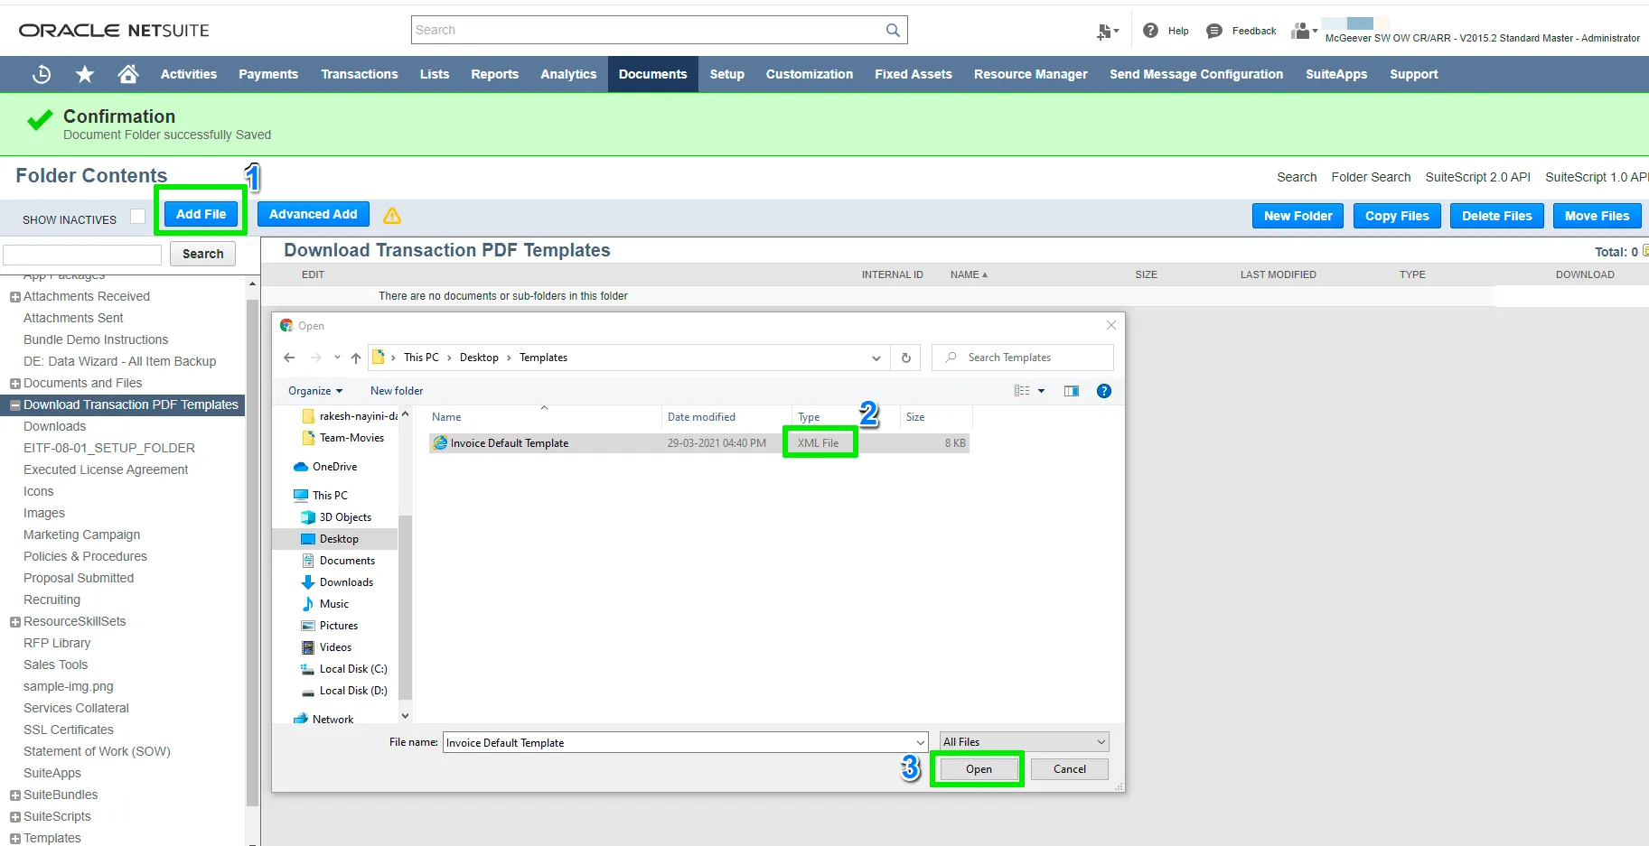
Task: Expand the Attachments Received folder
Action: 14,297
